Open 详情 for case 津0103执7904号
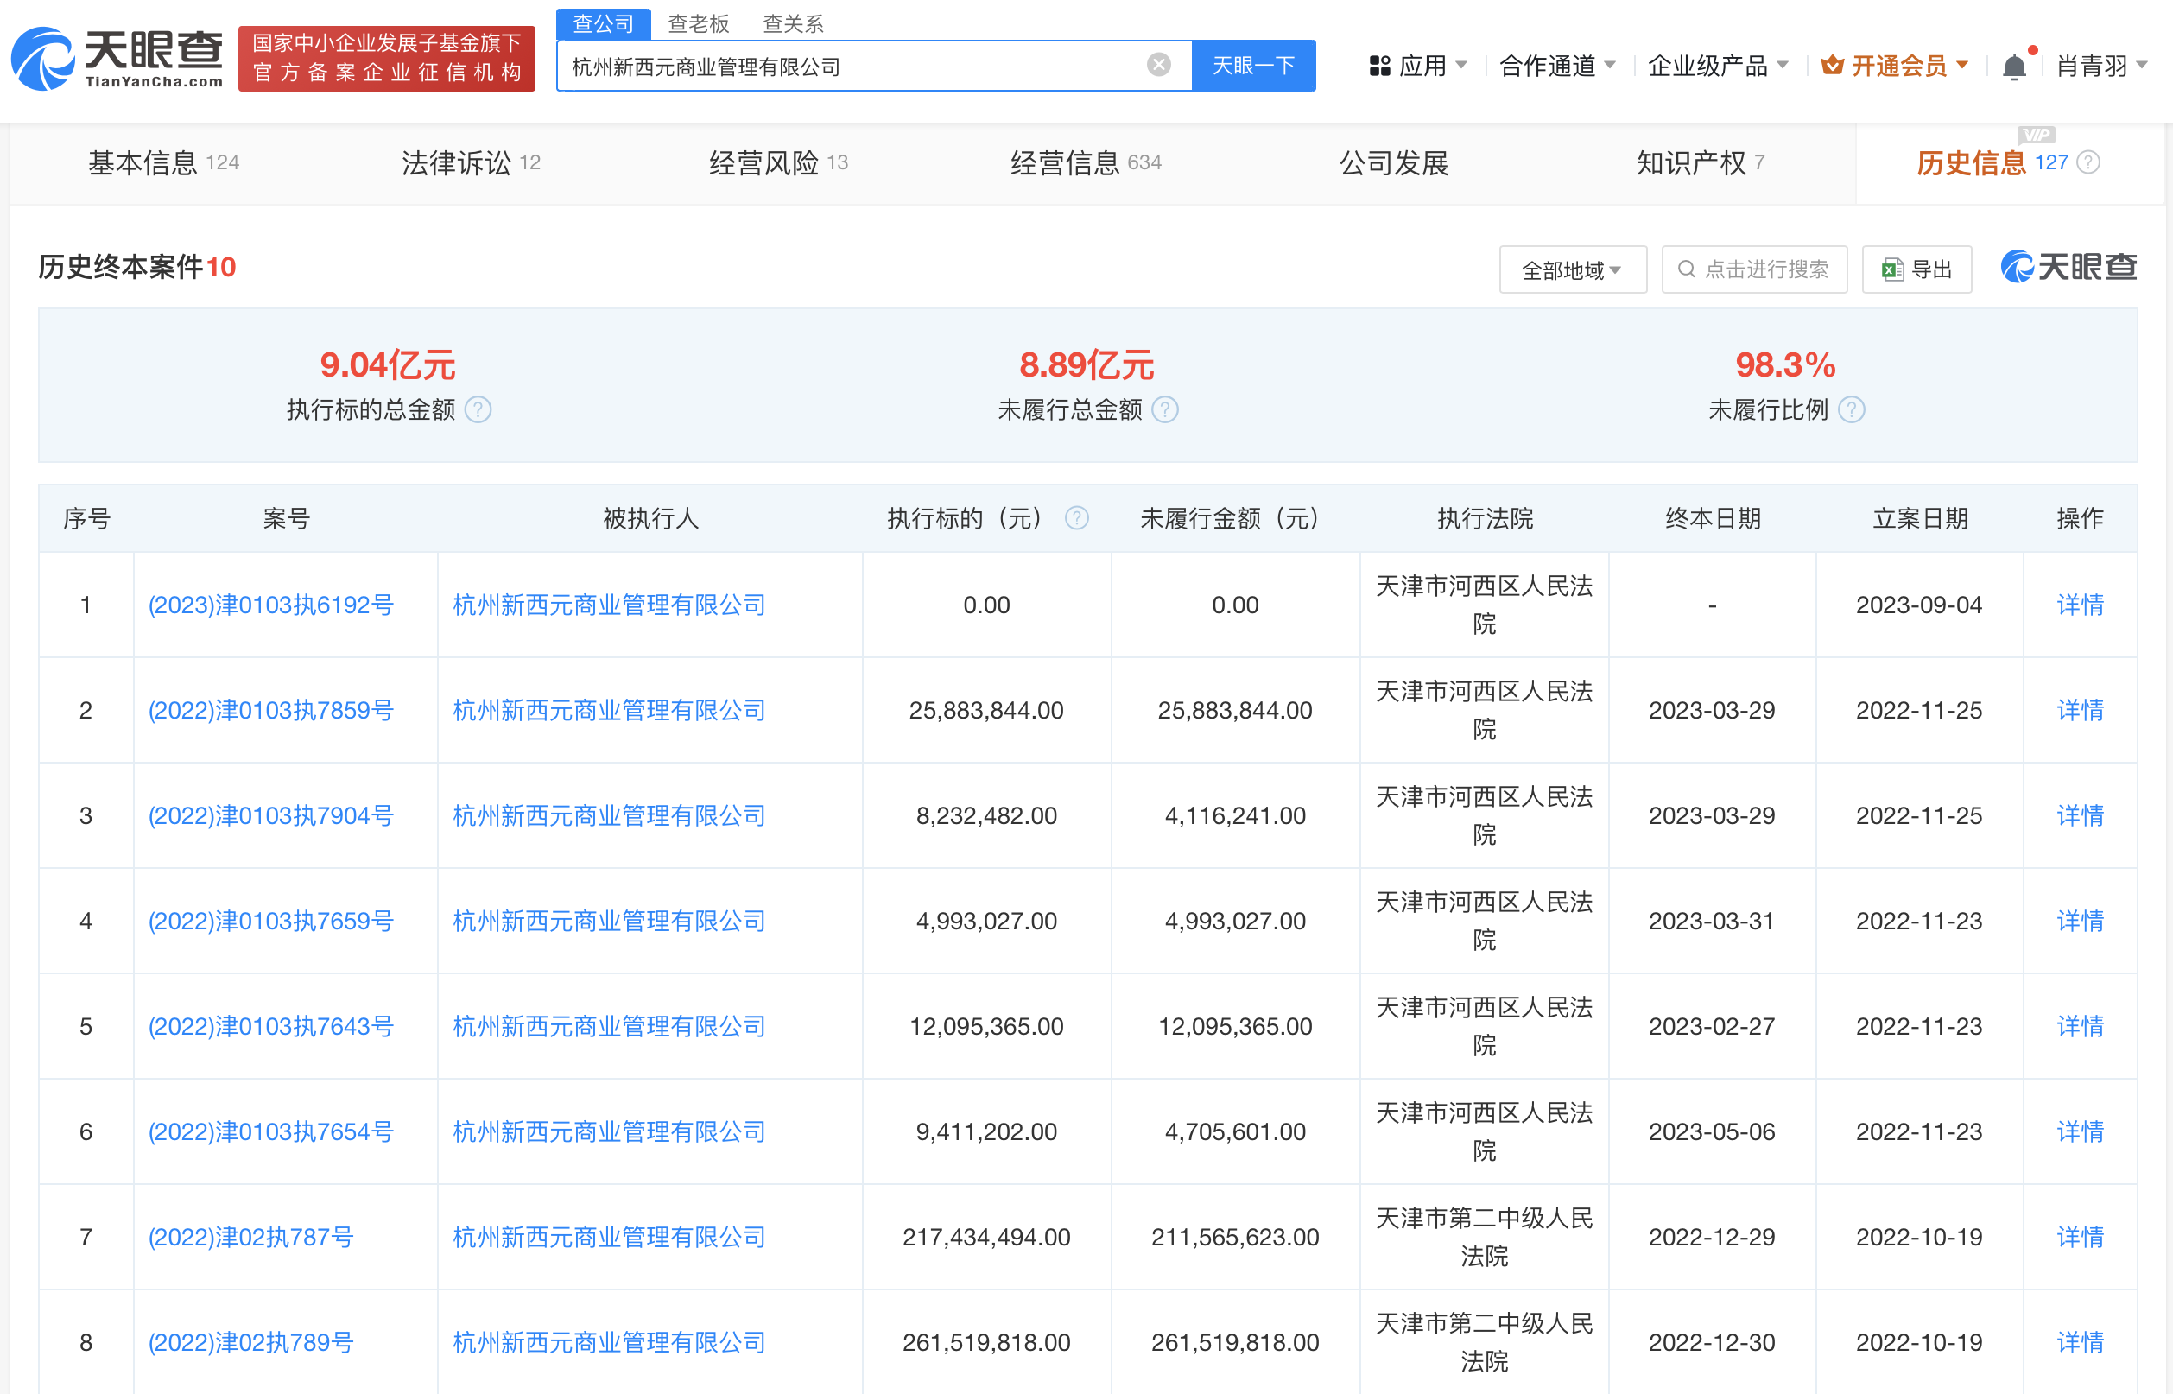 pyautogui.click(x=2080, y=815)
